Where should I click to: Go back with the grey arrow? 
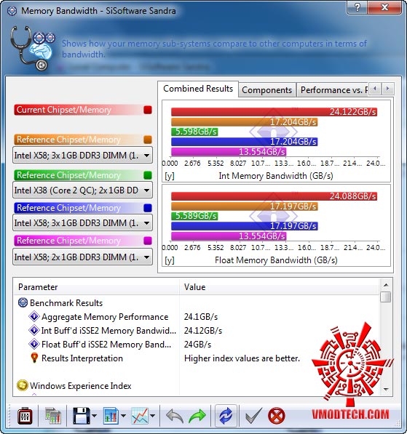point(175,416)
